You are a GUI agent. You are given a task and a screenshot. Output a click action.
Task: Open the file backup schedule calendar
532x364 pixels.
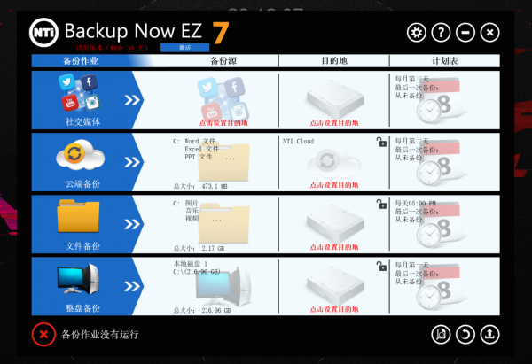click(438, 225)
